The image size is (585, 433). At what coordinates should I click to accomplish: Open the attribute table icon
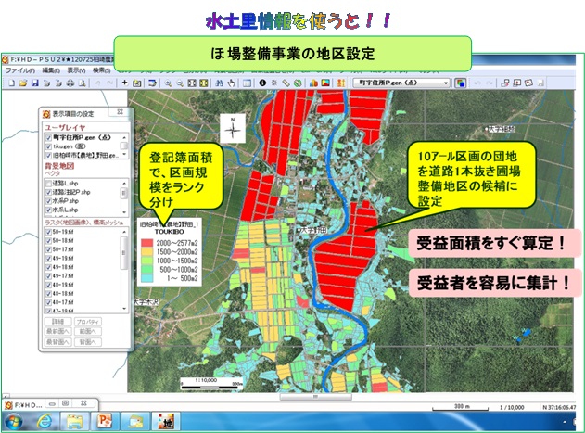pos(247,83)
